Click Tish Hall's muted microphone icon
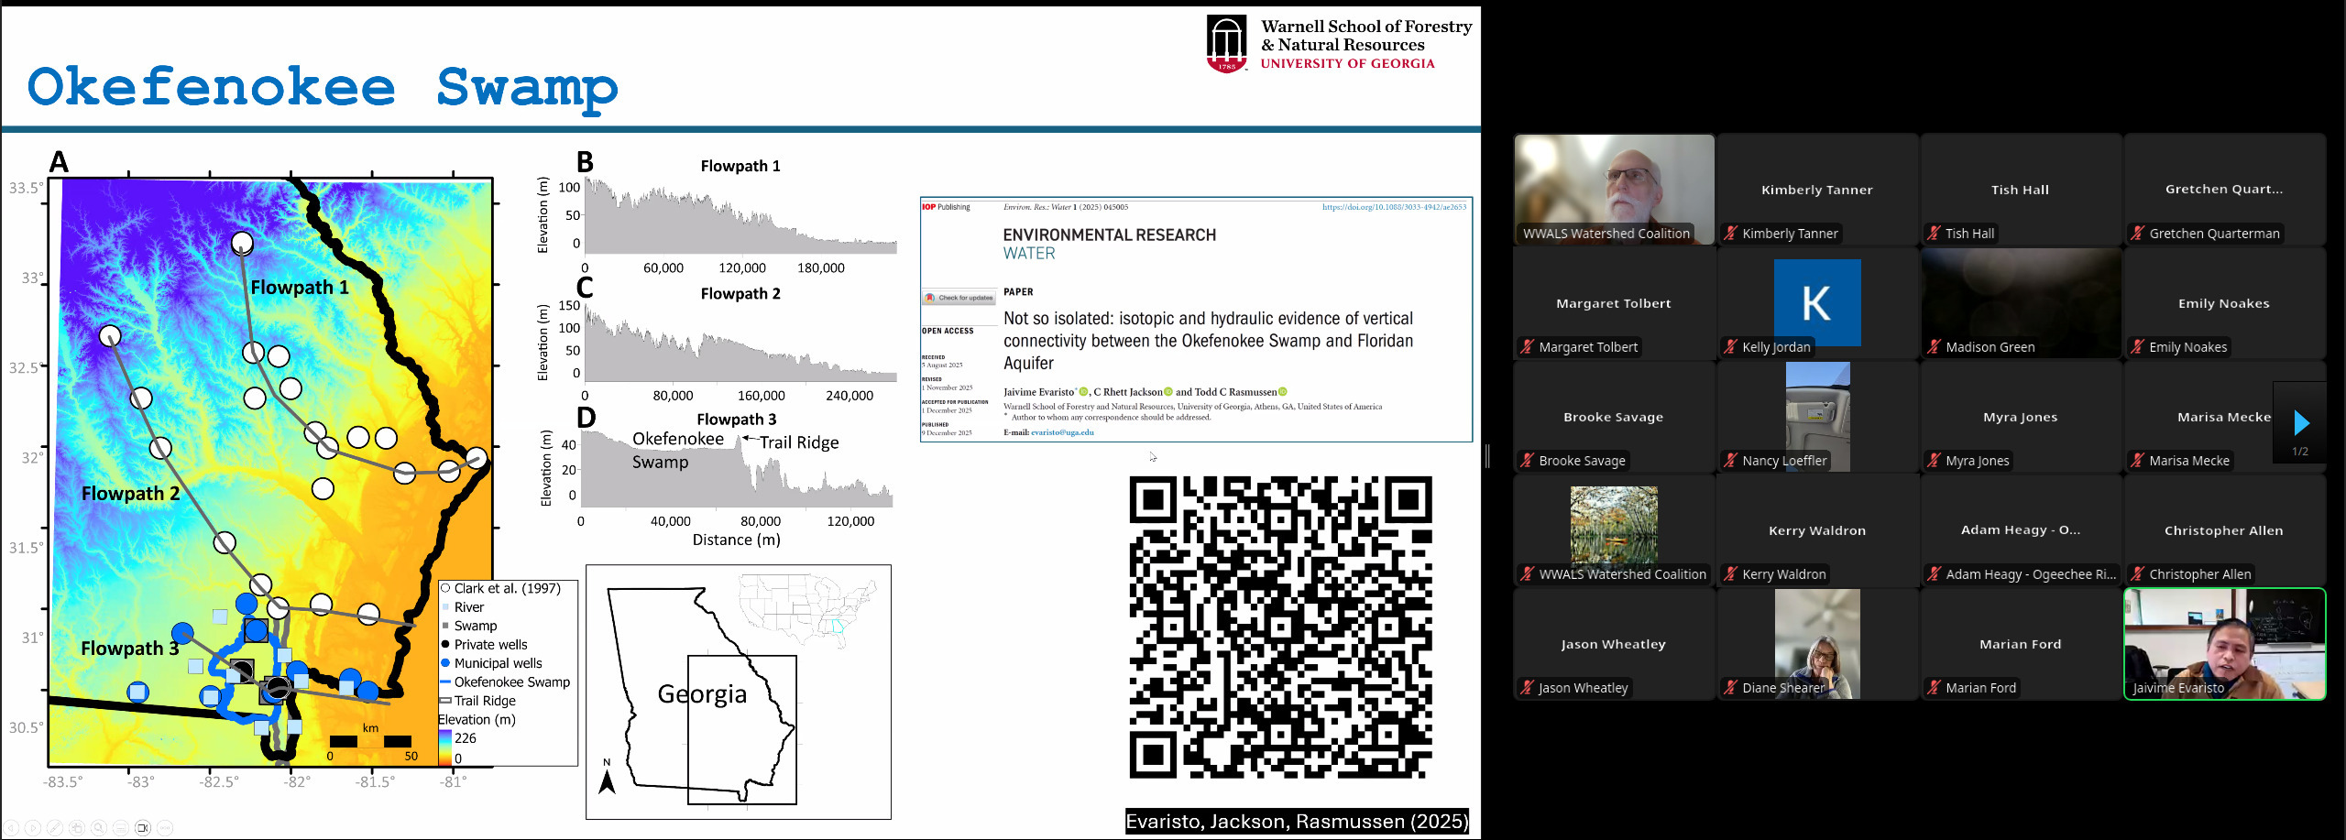The image size is (2346, 840). click(x=1934, y=234)
